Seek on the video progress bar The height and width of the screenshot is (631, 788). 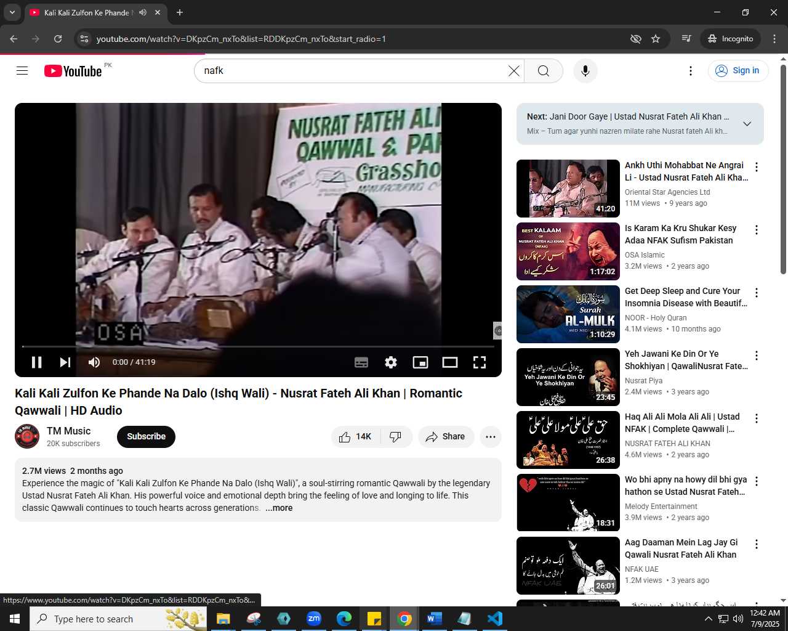click(258, 347)
